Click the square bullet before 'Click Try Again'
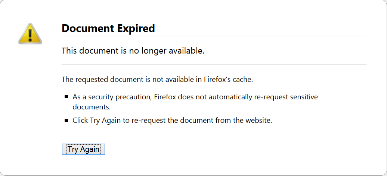387x176 pixels. click(66, 121)
